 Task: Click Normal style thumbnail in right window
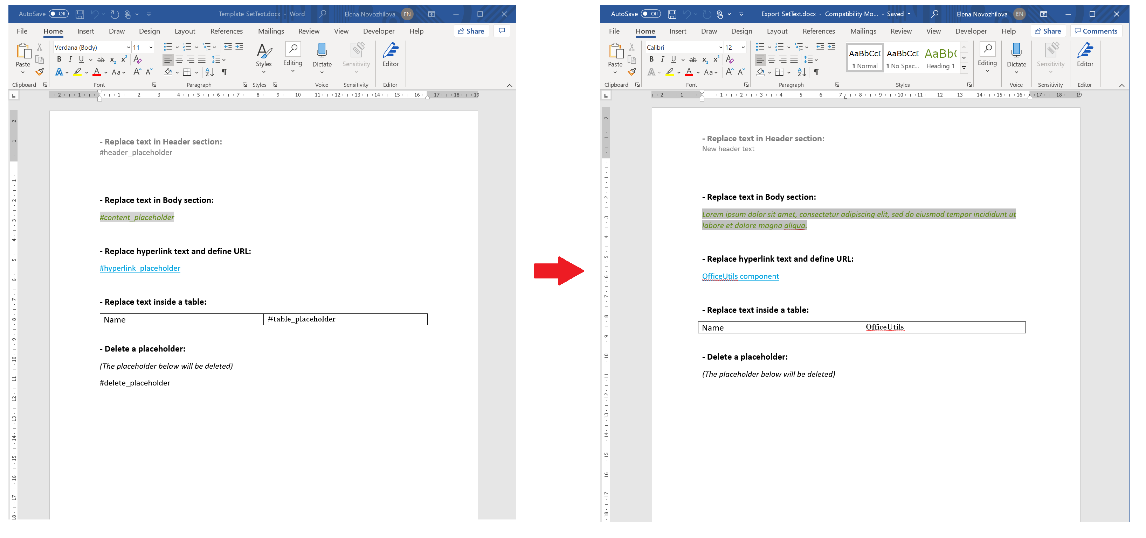(865, 58)
